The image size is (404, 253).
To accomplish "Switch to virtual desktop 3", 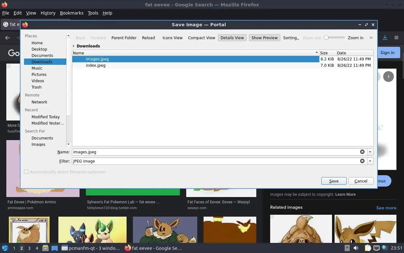I will [29, 248].
